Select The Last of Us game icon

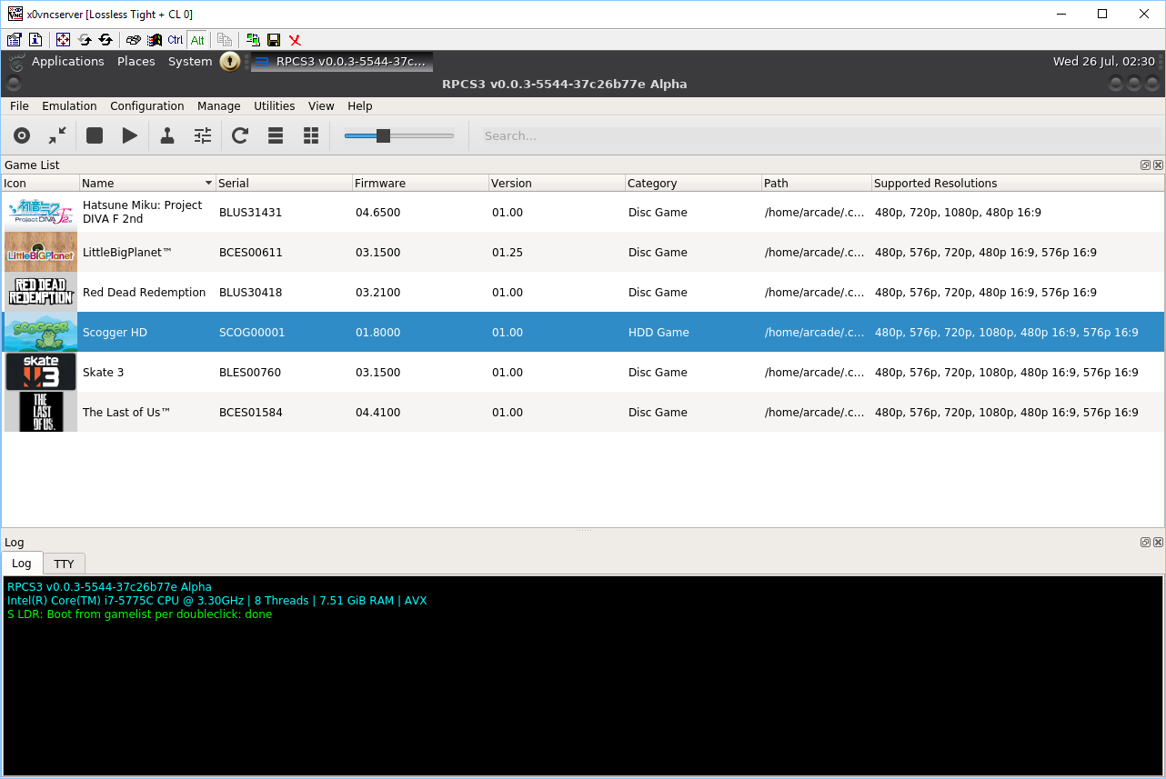pyautogui.click(x=41, y=412)
